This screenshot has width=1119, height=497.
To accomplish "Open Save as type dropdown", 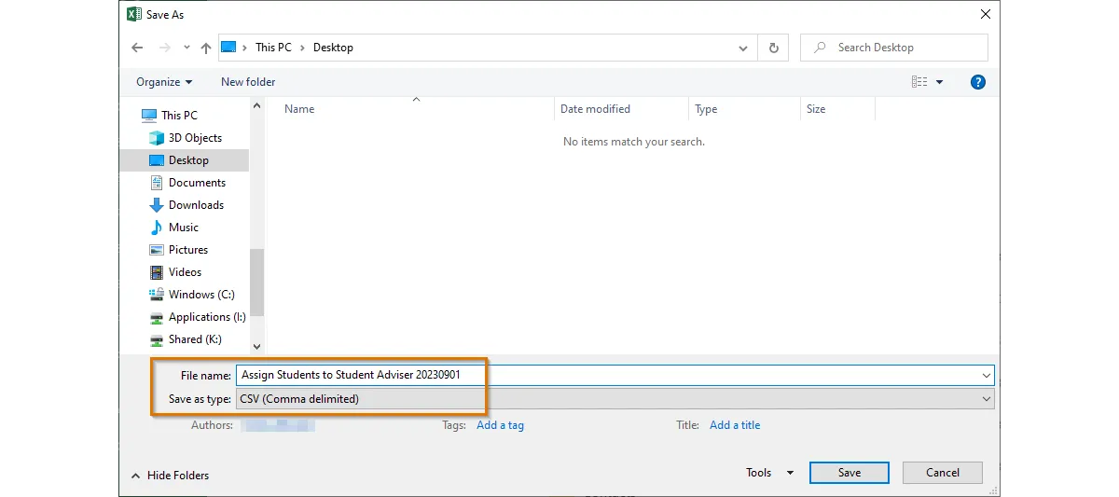I will coord(615,398).
